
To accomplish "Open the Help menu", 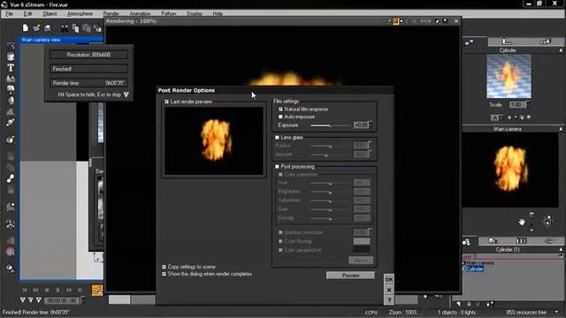I will pos(218,14).
